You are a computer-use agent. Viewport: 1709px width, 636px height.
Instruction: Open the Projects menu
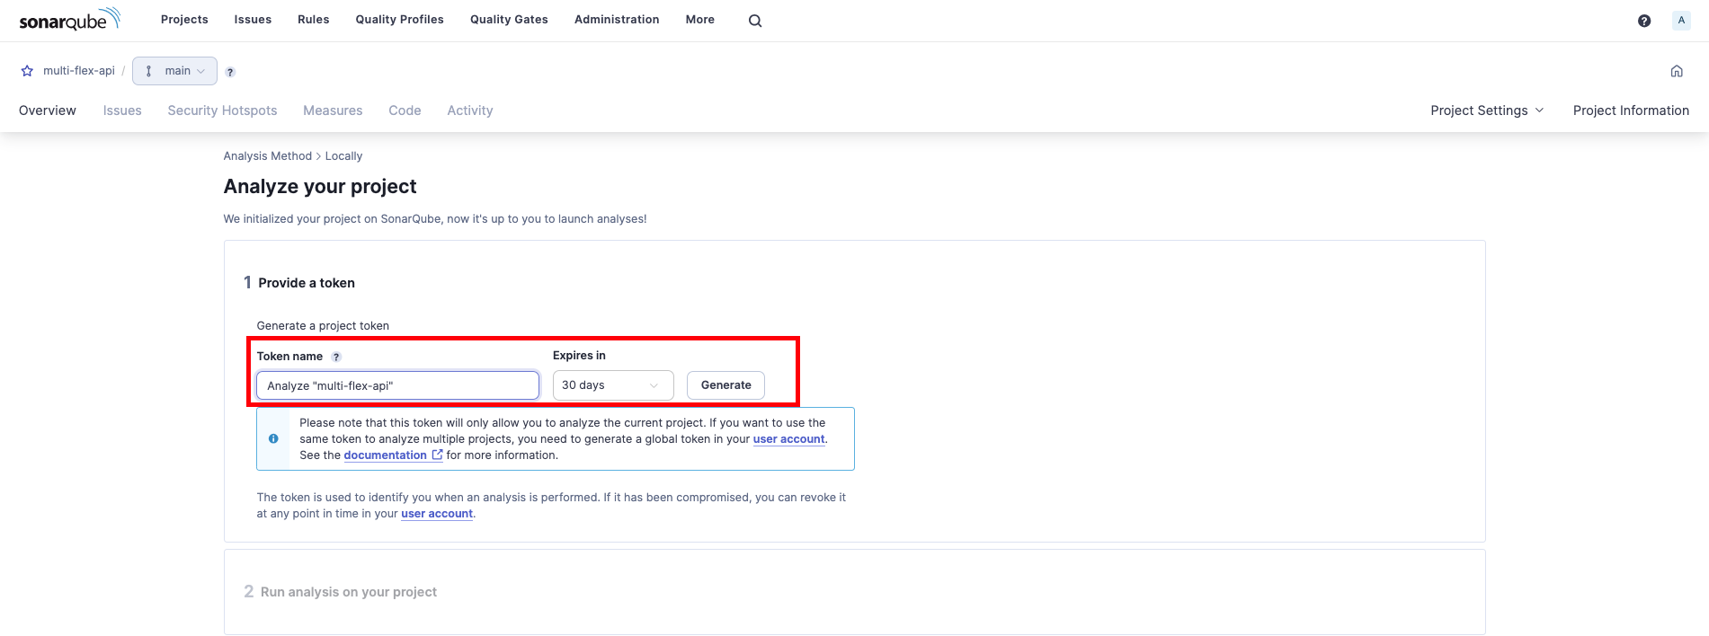click(184, 20)
